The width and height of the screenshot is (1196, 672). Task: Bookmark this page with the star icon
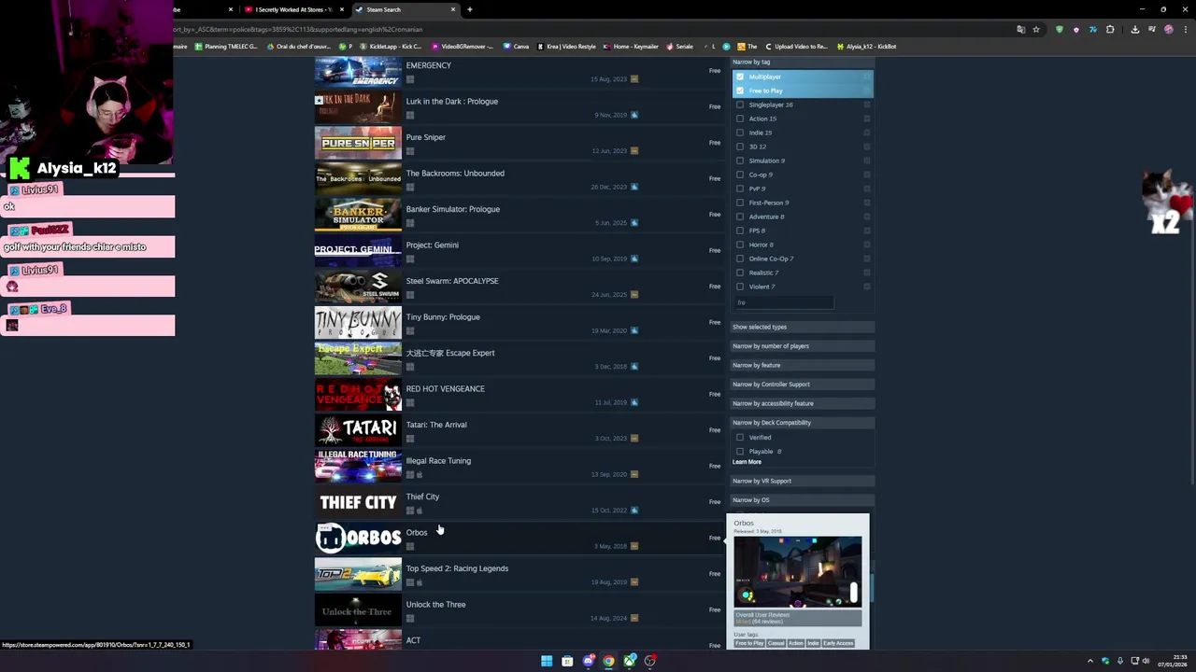click(x=1036, y=29)
